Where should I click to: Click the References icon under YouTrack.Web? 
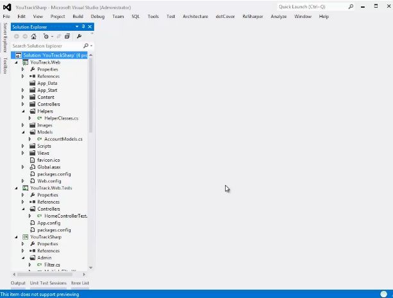pos(32,76)
